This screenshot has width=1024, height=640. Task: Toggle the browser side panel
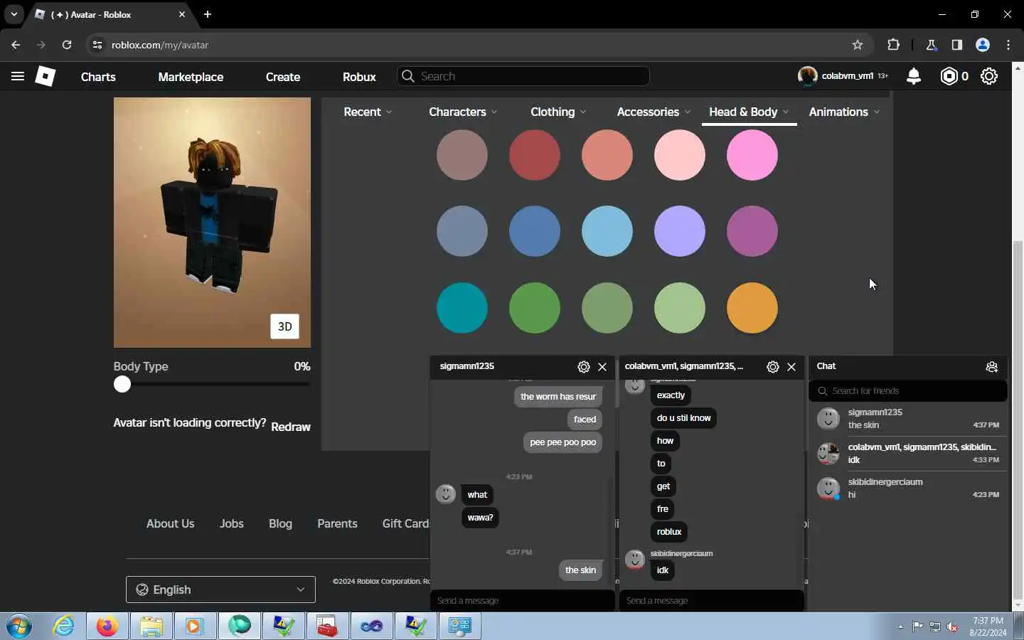(957, 45)
